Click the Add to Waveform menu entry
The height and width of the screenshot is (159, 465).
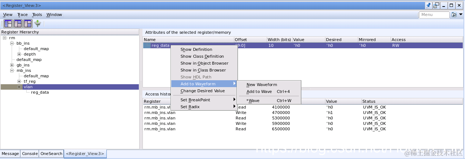[204, 84]
